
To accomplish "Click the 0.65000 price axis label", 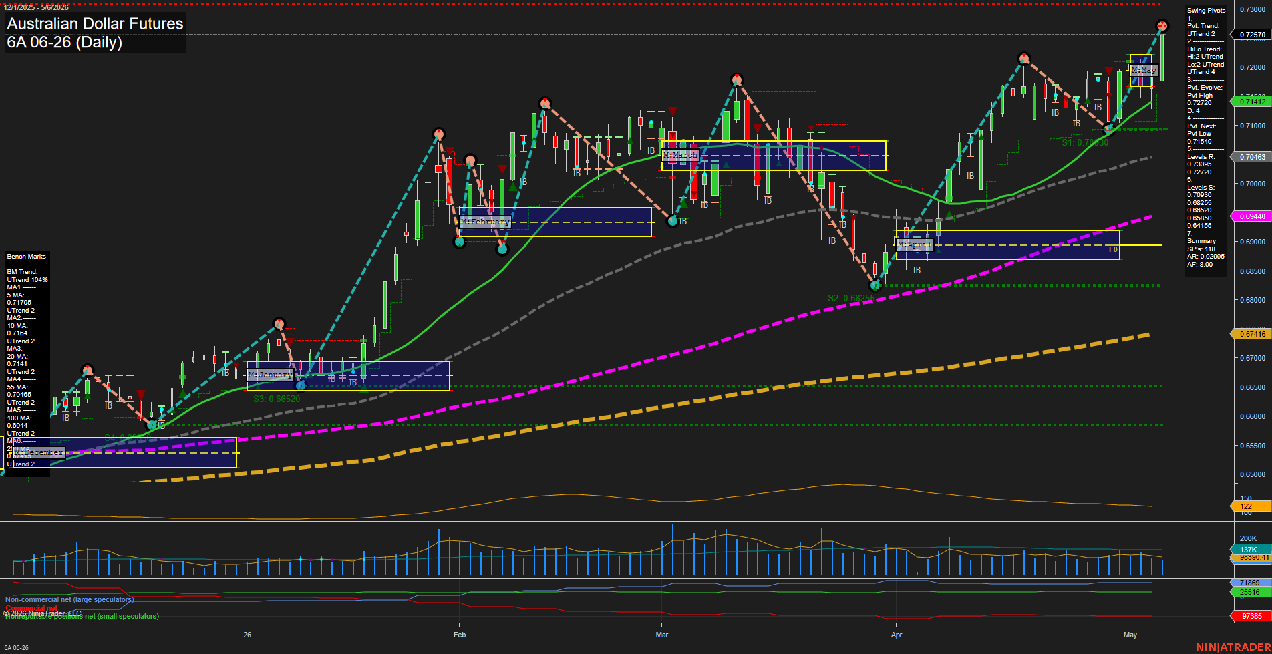I will click(x=1253, y=475).
